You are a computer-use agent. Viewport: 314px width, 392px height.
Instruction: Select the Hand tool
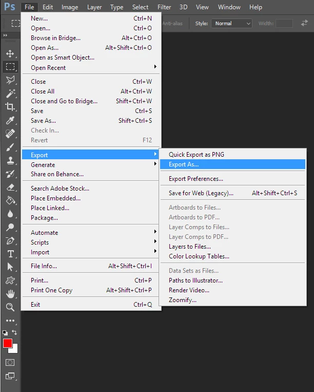click(10, 294)
